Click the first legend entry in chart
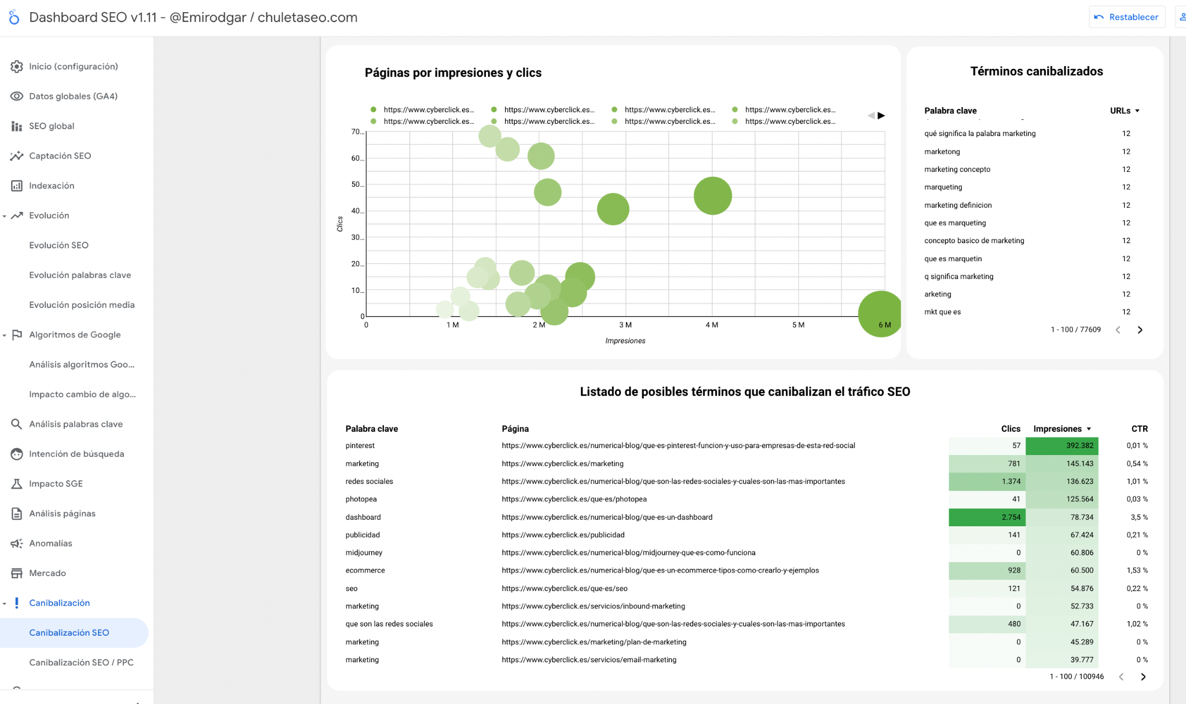The width and height of the screenshot is (1186, 704). coord(423,109)
